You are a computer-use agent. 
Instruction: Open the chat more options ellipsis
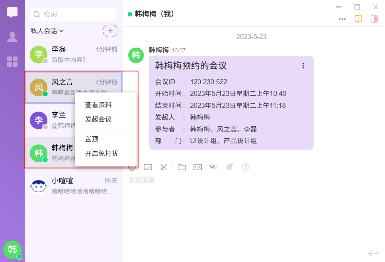pyautogui.click(x=342, y=19)
